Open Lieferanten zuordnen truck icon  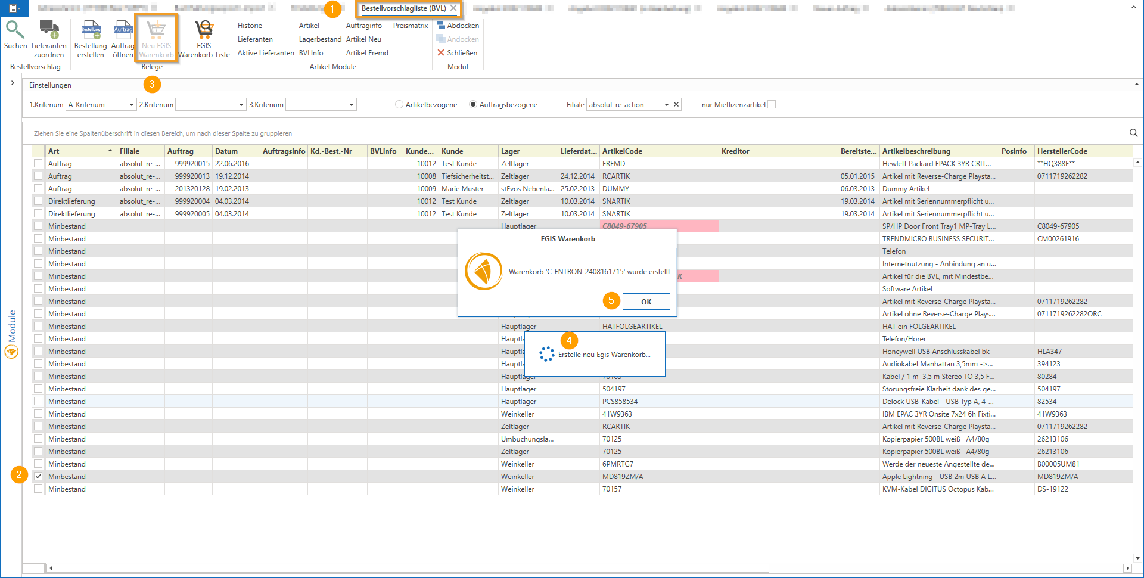point(49,29)
